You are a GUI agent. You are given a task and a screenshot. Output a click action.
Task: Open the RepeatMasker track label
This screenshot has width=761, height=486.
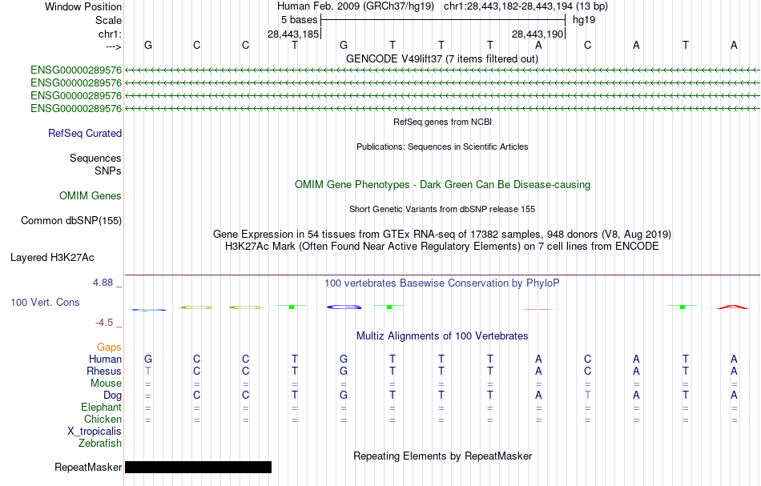[88, 467]
